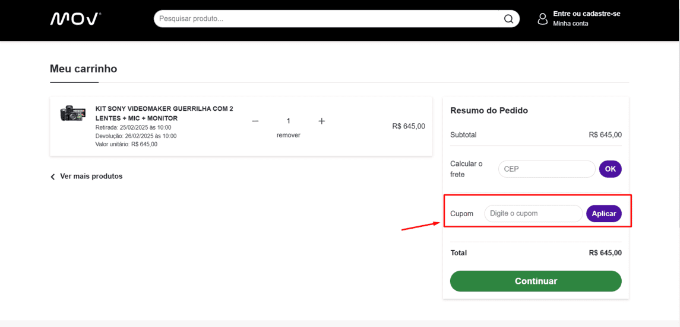Go to Ver mais produtos
Viewport: 680px width, 327px height.
point(91,177)
